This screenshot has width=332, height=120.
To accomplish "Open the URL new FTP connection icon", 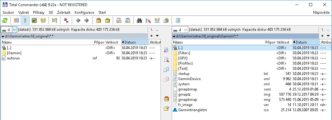I will 128,20.
